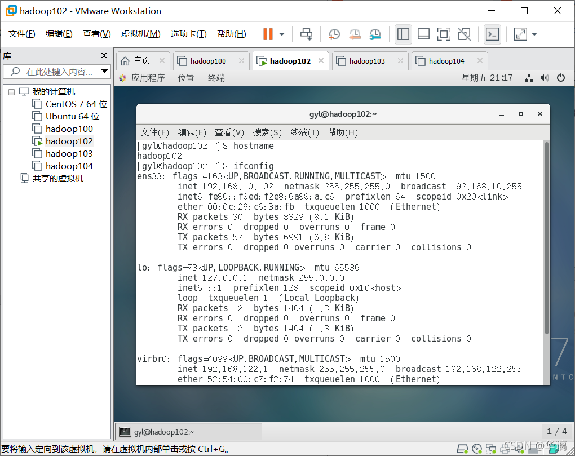
Task: Open terminal 帮助(H) menu
Action: coord(343,132)
